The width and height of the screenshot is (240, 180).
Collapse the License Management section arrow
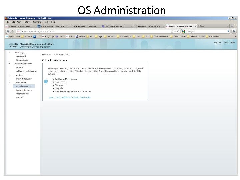point(9,64)
